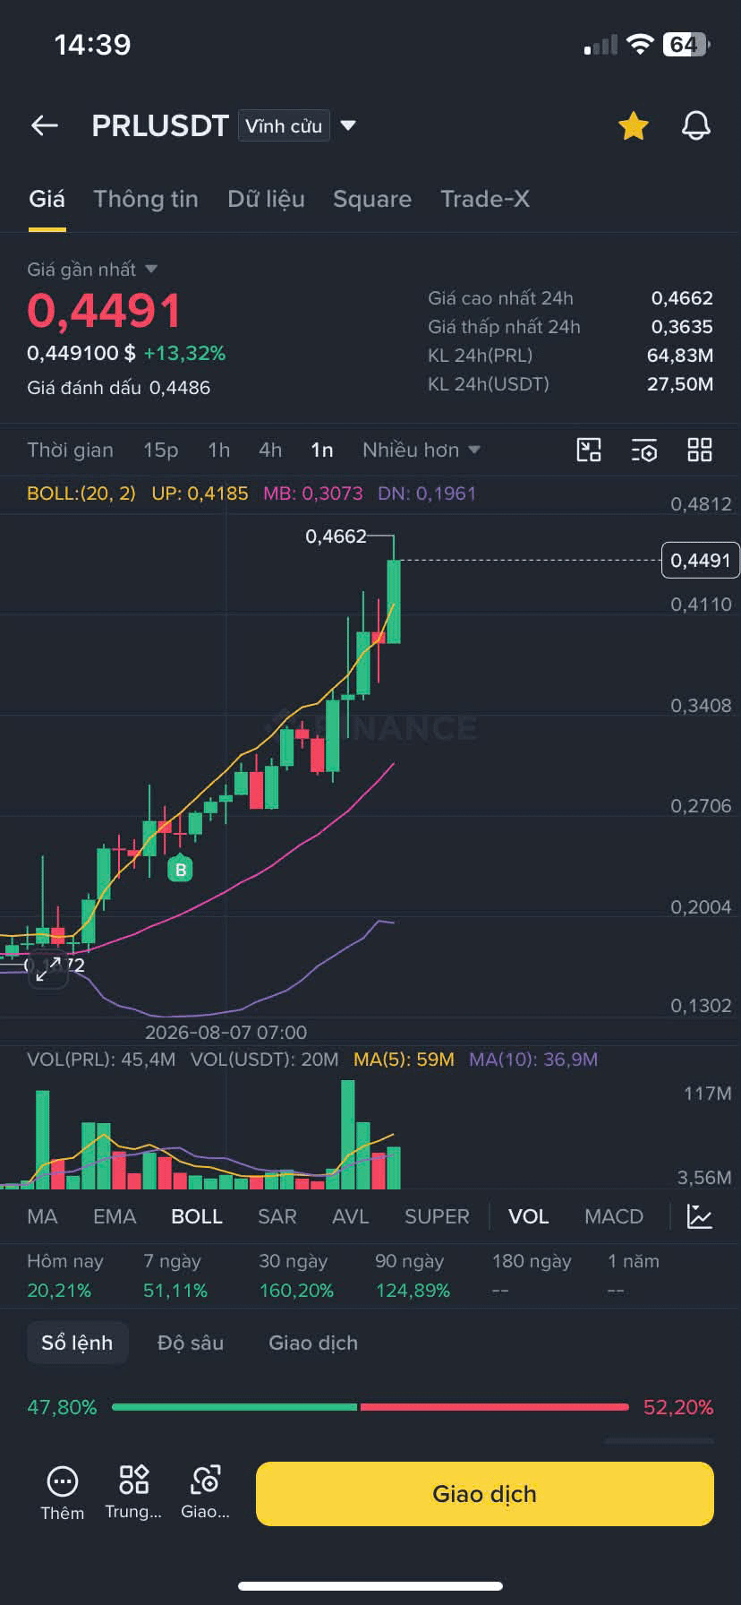Screen dimensions: 741x1605
Task: Tap the Vĩnh cửu contract label
Action: [x=284, y=126]
